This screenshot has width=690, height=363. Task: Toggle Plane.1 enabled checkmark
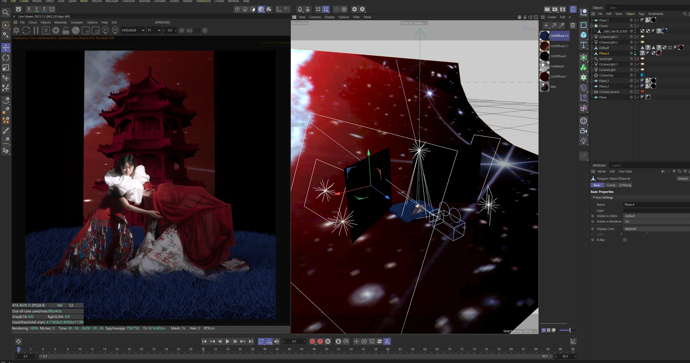[638, 20]
